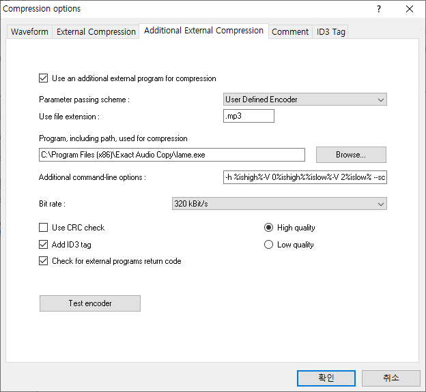Open the Bit rate dropdown list

click(x=279, y=204)
